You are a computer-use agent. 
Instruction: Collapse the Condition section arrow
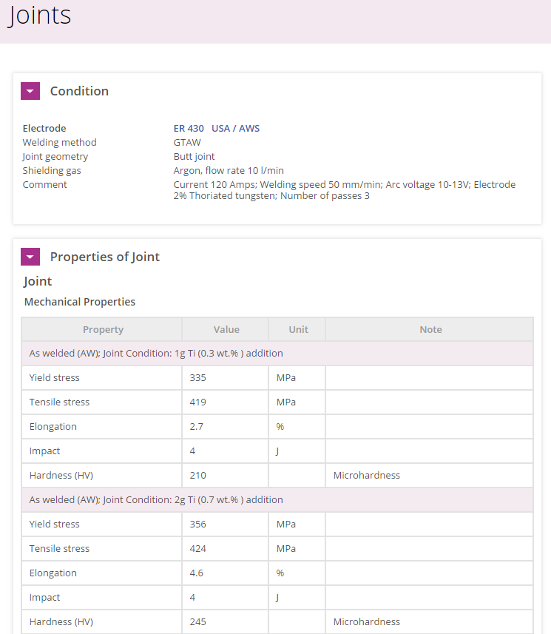(x=30, y=91)
